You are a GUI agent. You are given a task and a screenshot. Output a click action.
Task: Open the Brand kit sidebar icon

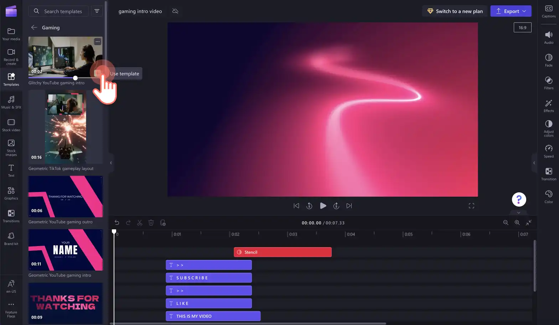click(11, 239)
